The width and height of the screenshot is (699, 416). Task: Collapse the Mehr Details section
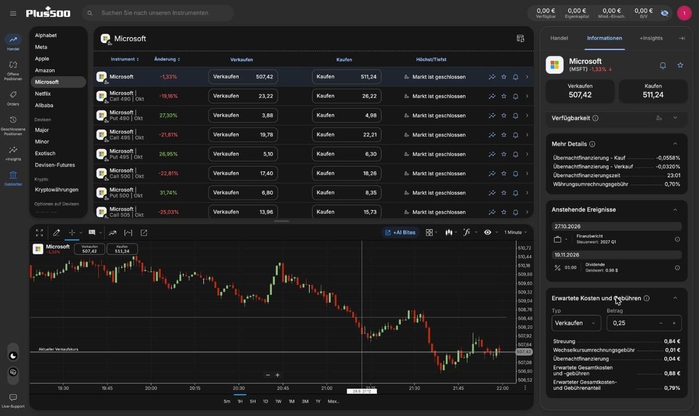pos(675,144)
